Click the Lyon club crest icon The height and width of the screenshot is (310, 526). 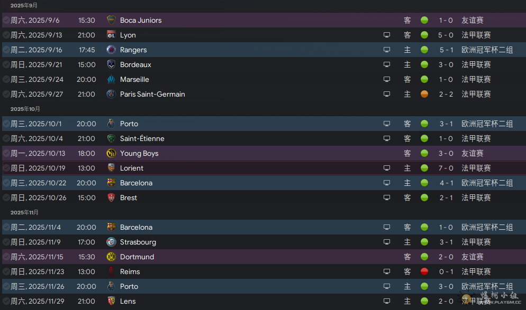[x=111, y=35]
